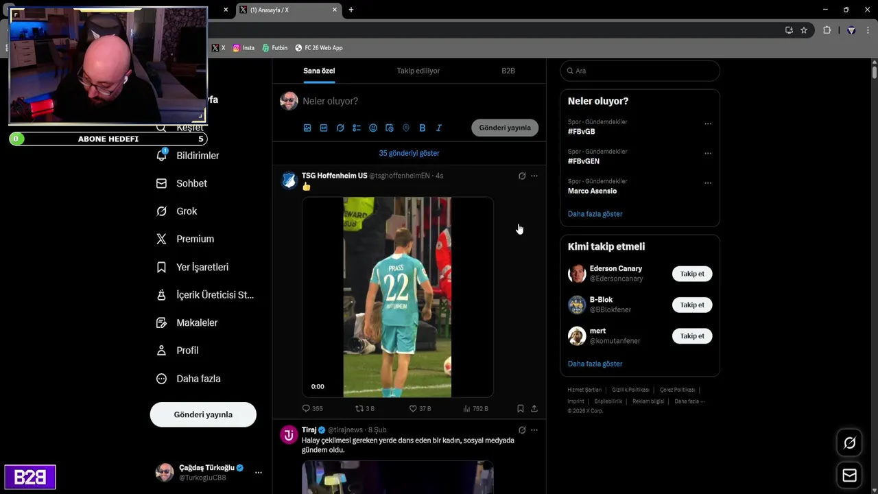Play Hoffenheim video thumbnail
Viewport: 878px width, 494px height.
[x=398, y=297]
